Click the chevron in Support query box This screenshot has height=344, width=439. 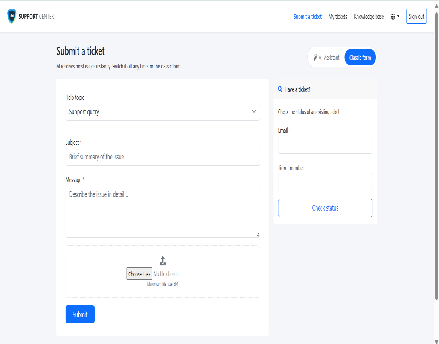click(254, 112)
